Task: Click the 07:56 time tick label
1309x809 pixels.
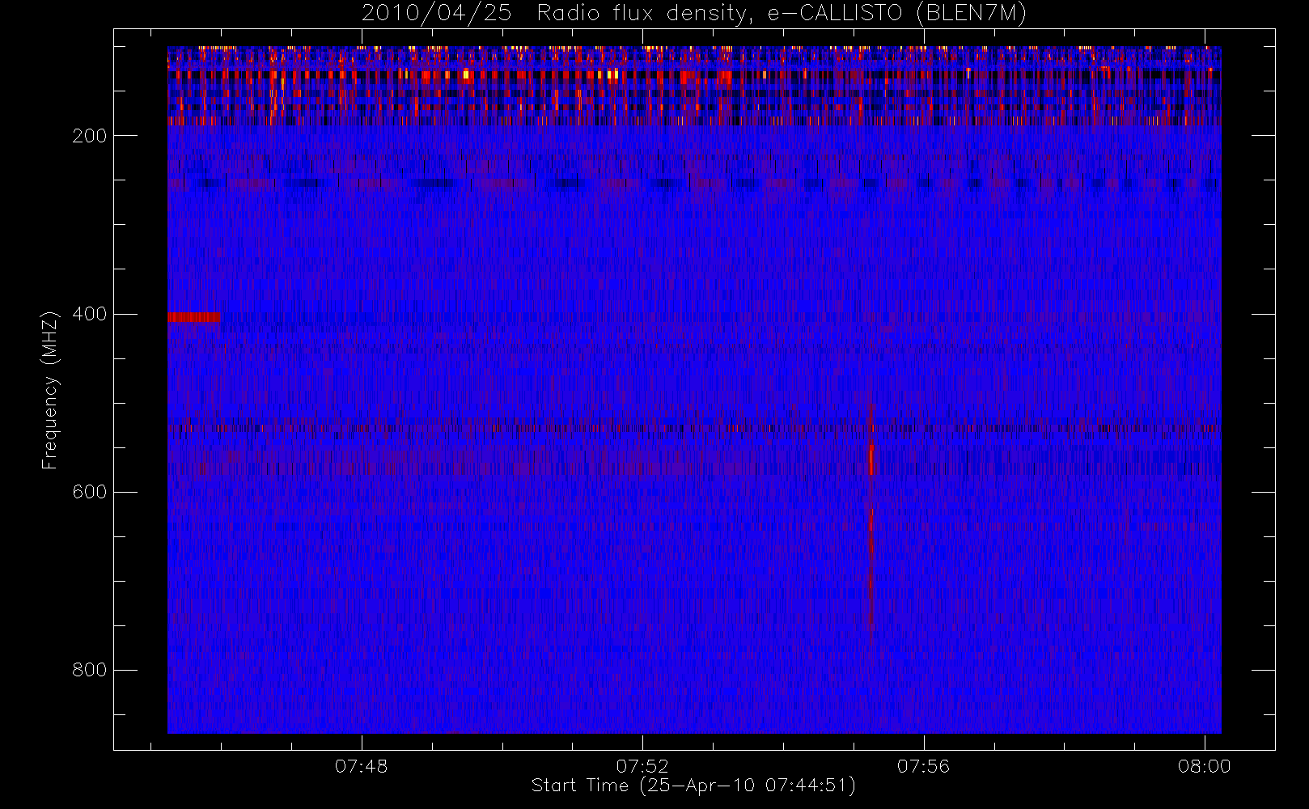Action: click(923, 766)
